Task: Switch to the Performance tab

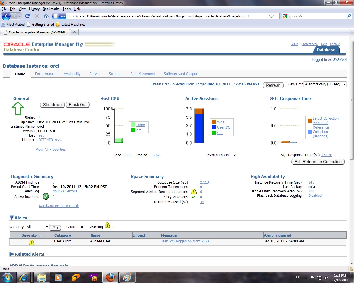Action: pos(45,74)
